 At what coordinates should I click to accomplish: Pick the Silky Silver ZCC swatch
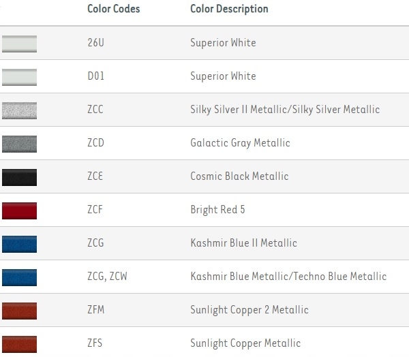pyautogui.click(x=19, y=110)
